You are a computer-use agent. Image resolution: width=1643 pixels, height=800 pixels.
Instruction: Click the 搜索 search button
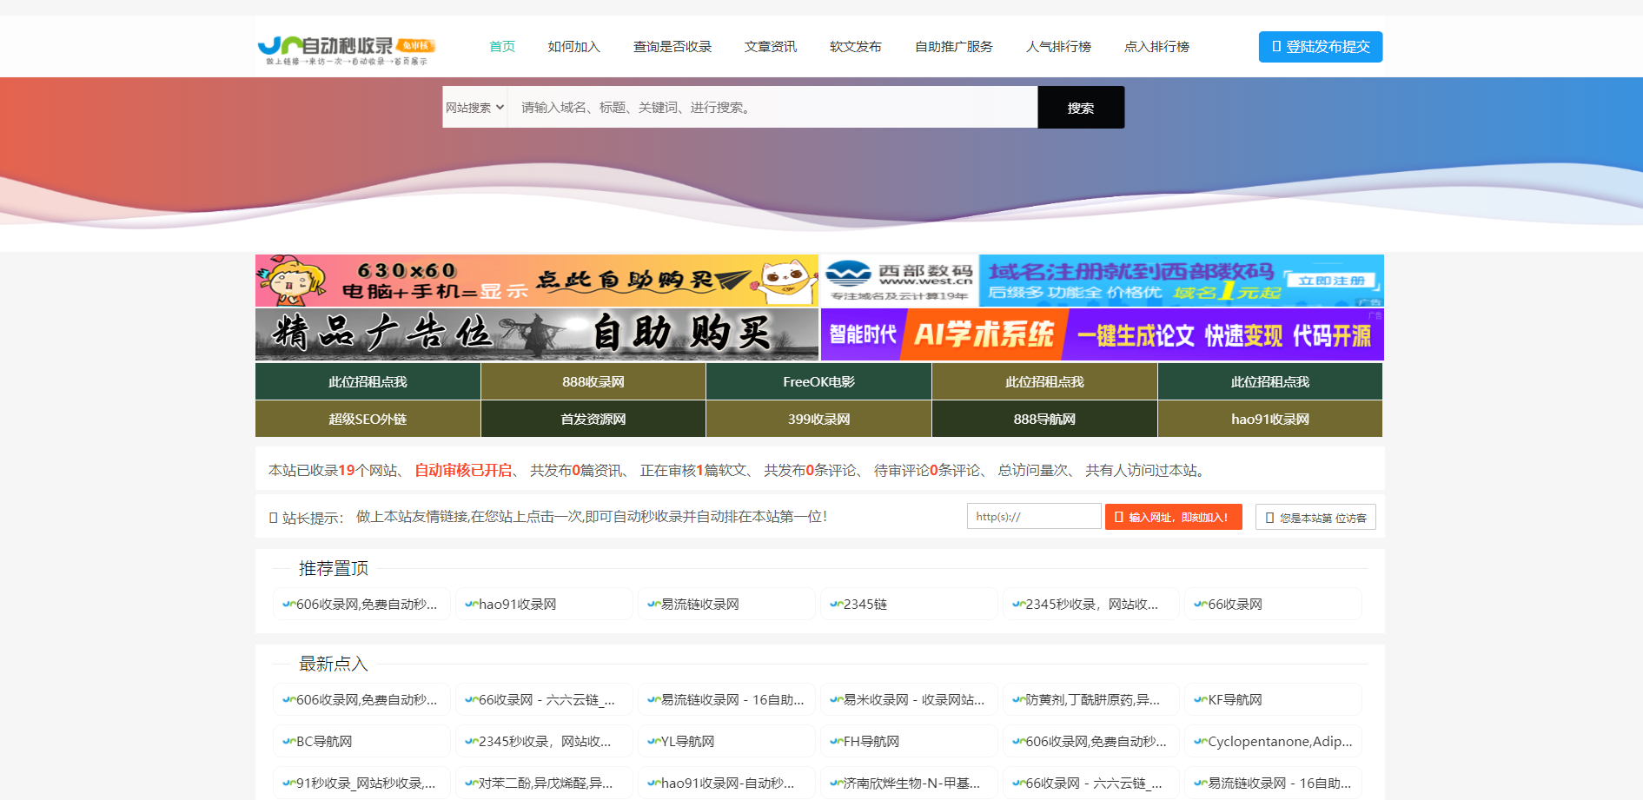[x=1080, y=106]
